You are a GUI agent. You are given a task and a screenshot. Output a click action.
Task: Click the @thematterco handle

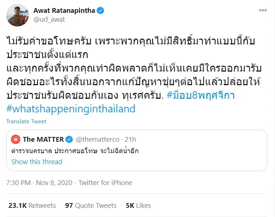(x=97, y=140)
